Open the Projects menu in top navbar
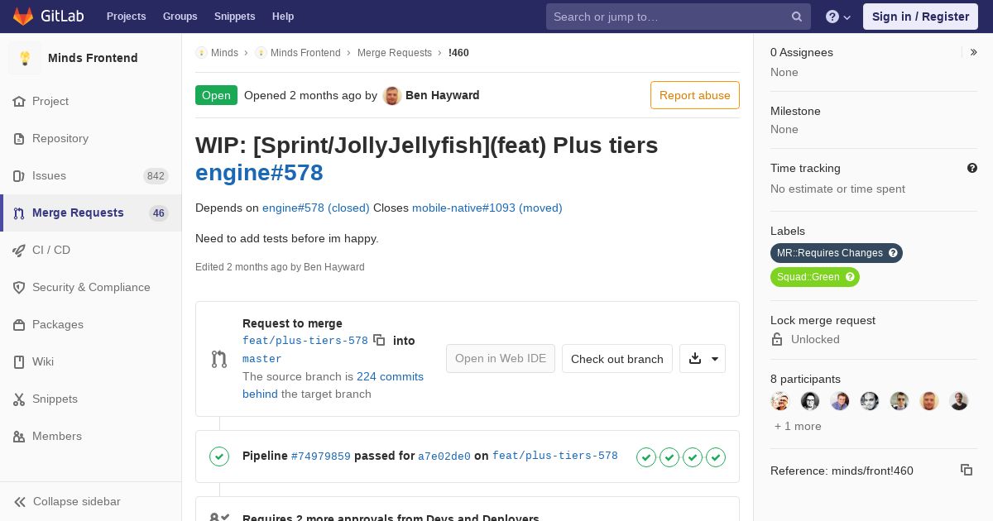Image resolution: width=993 pixels, height=521 pixels. [127, 17]
